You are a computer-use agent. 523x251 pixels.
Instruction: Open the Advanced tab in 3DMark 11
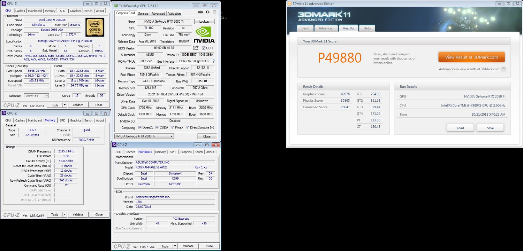click(326, 28)
